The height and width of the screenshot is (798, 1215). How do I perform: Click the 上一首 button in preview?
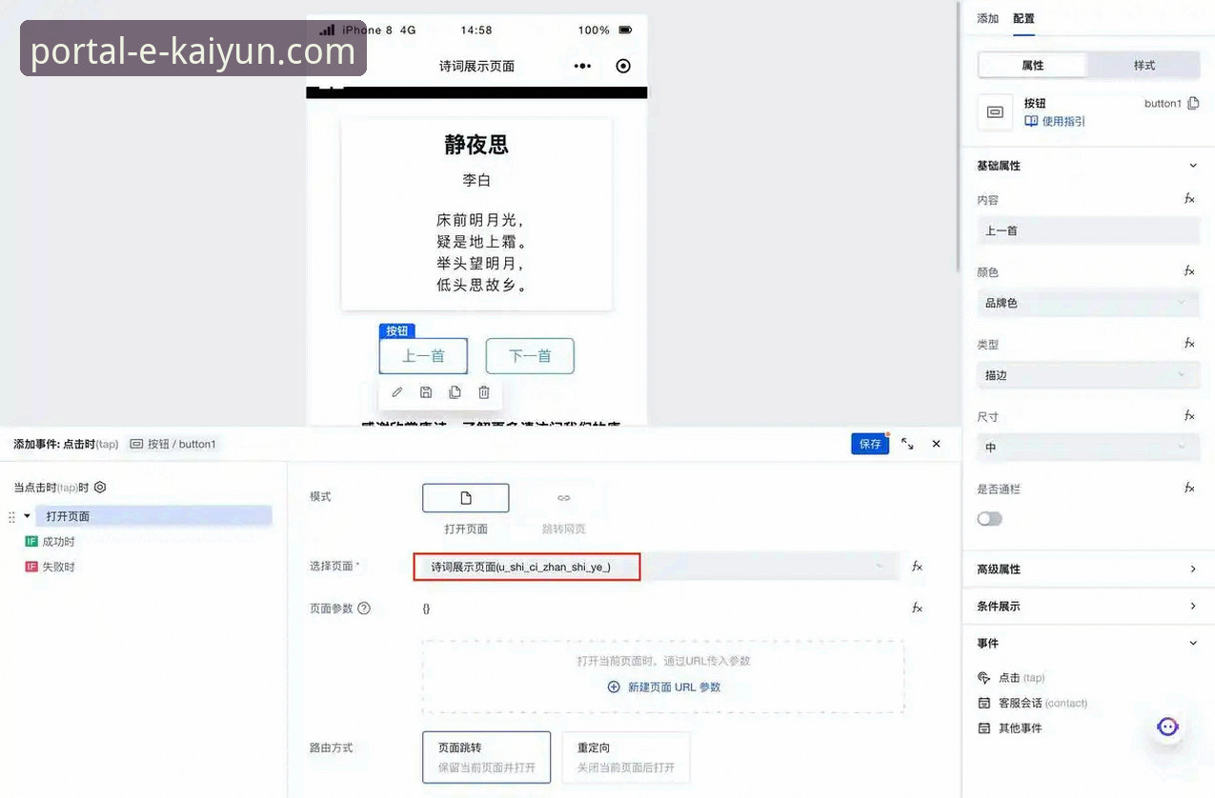(423, 356)
